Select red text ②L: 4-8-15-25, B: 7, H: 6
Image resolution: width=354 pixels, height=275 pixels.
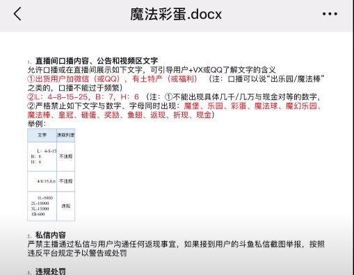pyautogui.click(x=83, y=97)
